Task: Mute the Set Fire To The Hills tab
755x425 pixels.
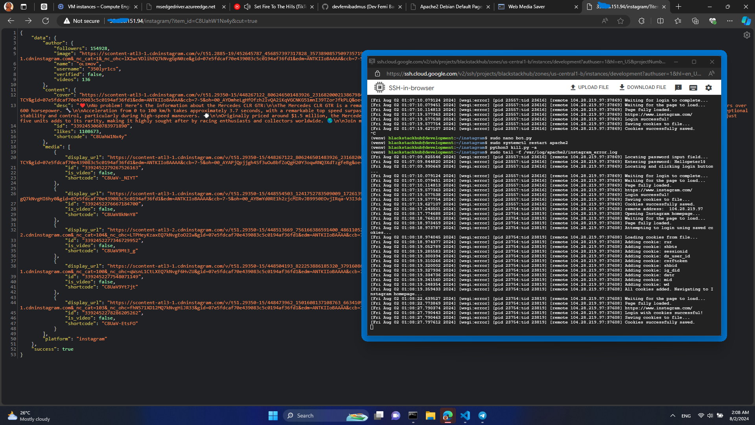Action: click(x=247, y=7)
